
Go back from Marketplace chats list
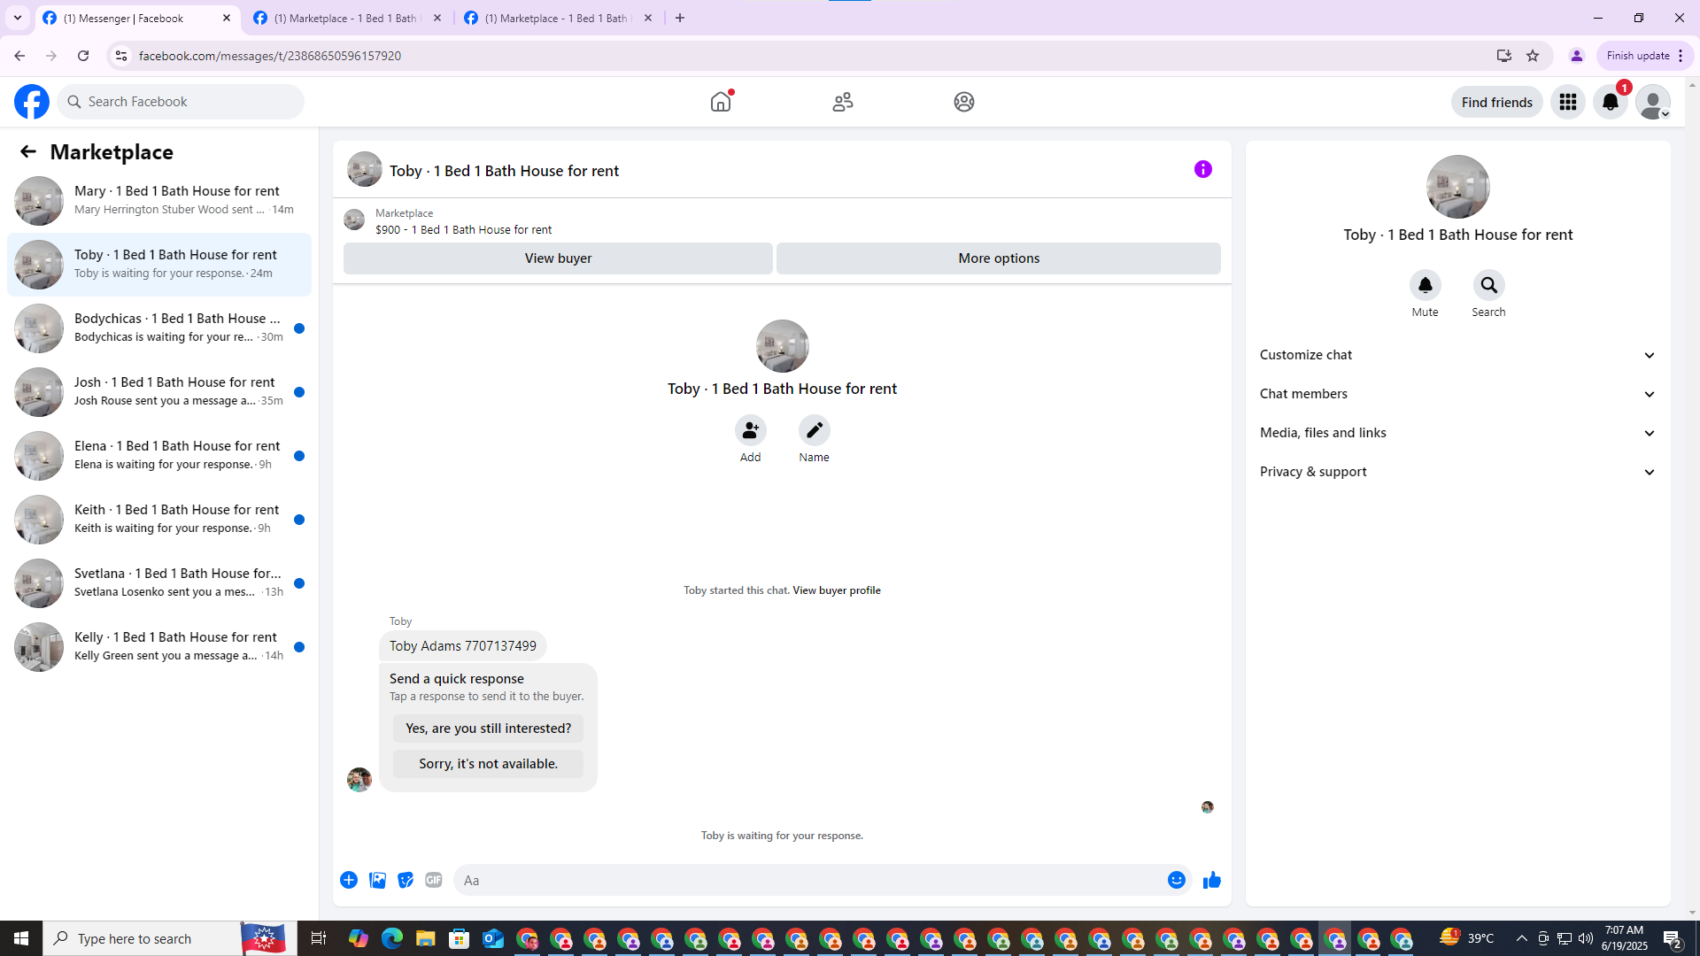(28, 151)
